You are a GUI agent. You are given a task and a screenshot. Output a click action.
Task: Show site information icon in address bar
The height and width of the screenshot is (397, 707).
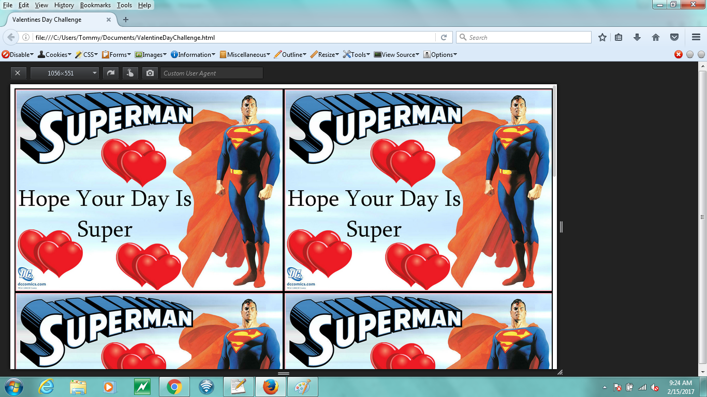pos(26,37)
